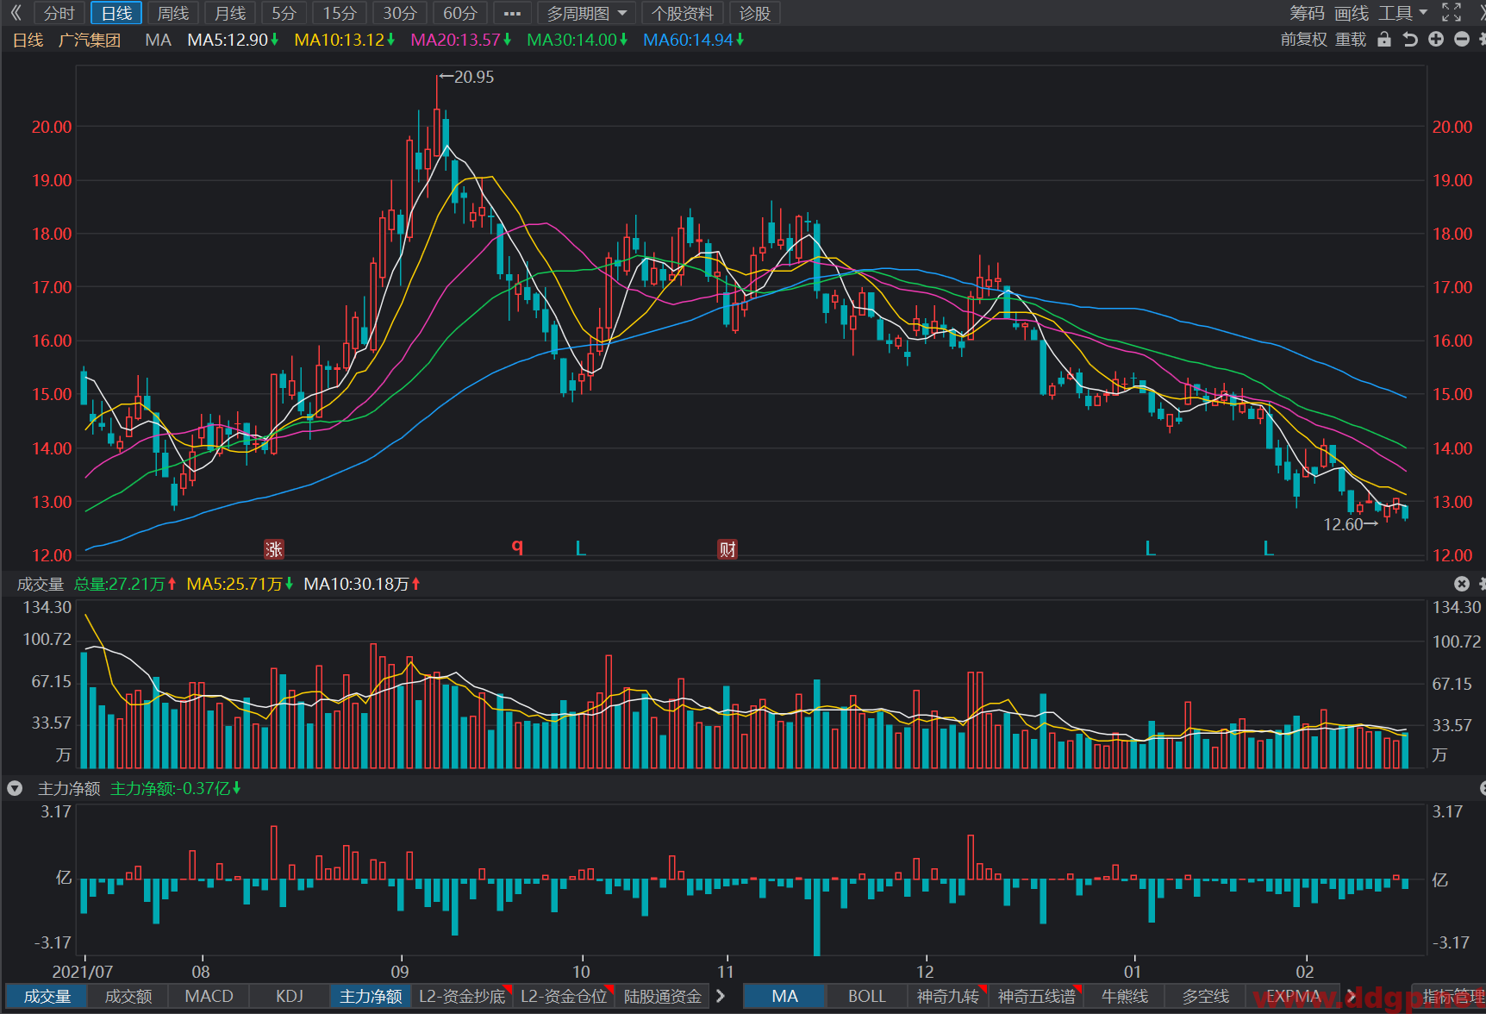Click the lock icon beside 重载
1486x1014 pixels.
tap(1384, 40)
